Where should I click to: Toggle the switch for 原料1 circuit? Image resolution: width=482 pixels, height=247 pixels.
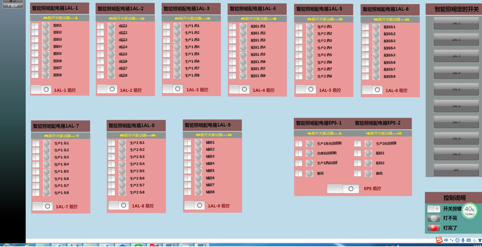tap(35, 25)
